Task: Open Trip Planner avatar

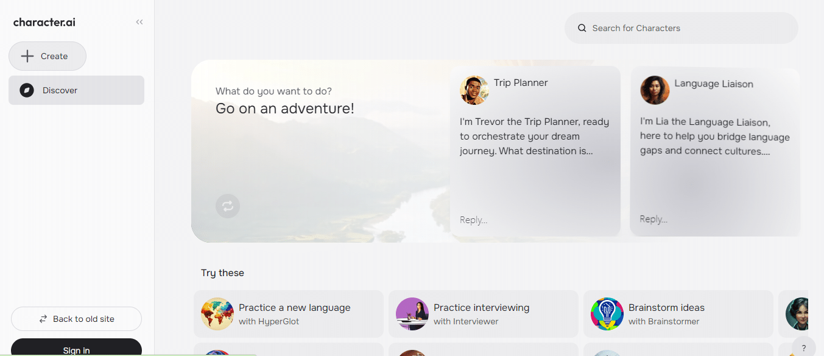Action: [x=474, y=90]
